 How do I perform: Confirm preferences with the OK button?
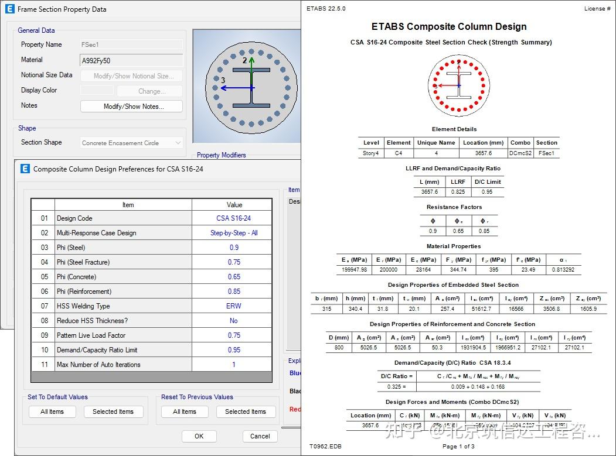point(200,436)
